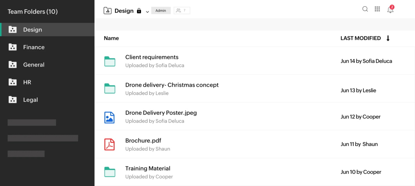Click the search magnifier icon
Image resolution: width=415 pixels, height=186 pixels.
(x=365, y=9)
